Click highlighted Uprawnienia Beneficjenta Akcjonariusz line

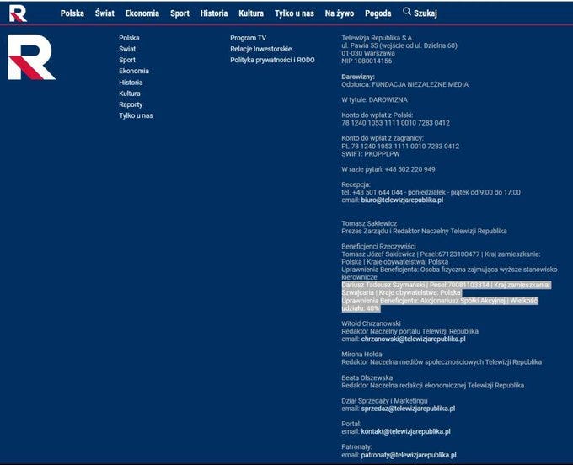click(440, 301)
